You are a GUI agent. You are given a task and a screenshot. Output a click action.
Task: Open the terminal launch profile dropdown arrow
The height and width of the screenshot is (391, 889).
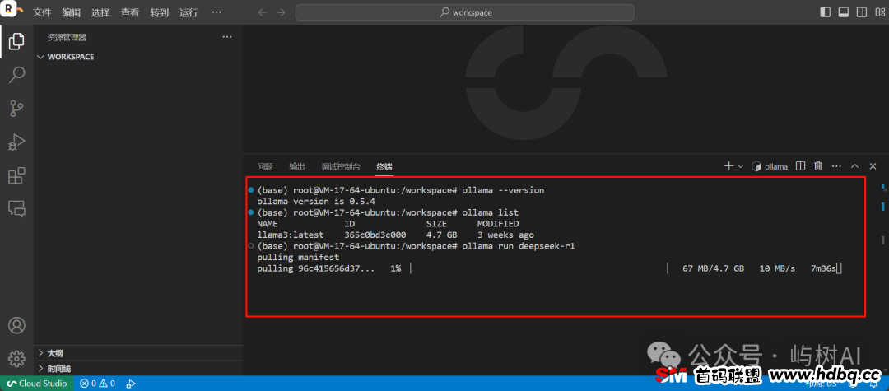[x=741, y=166]
